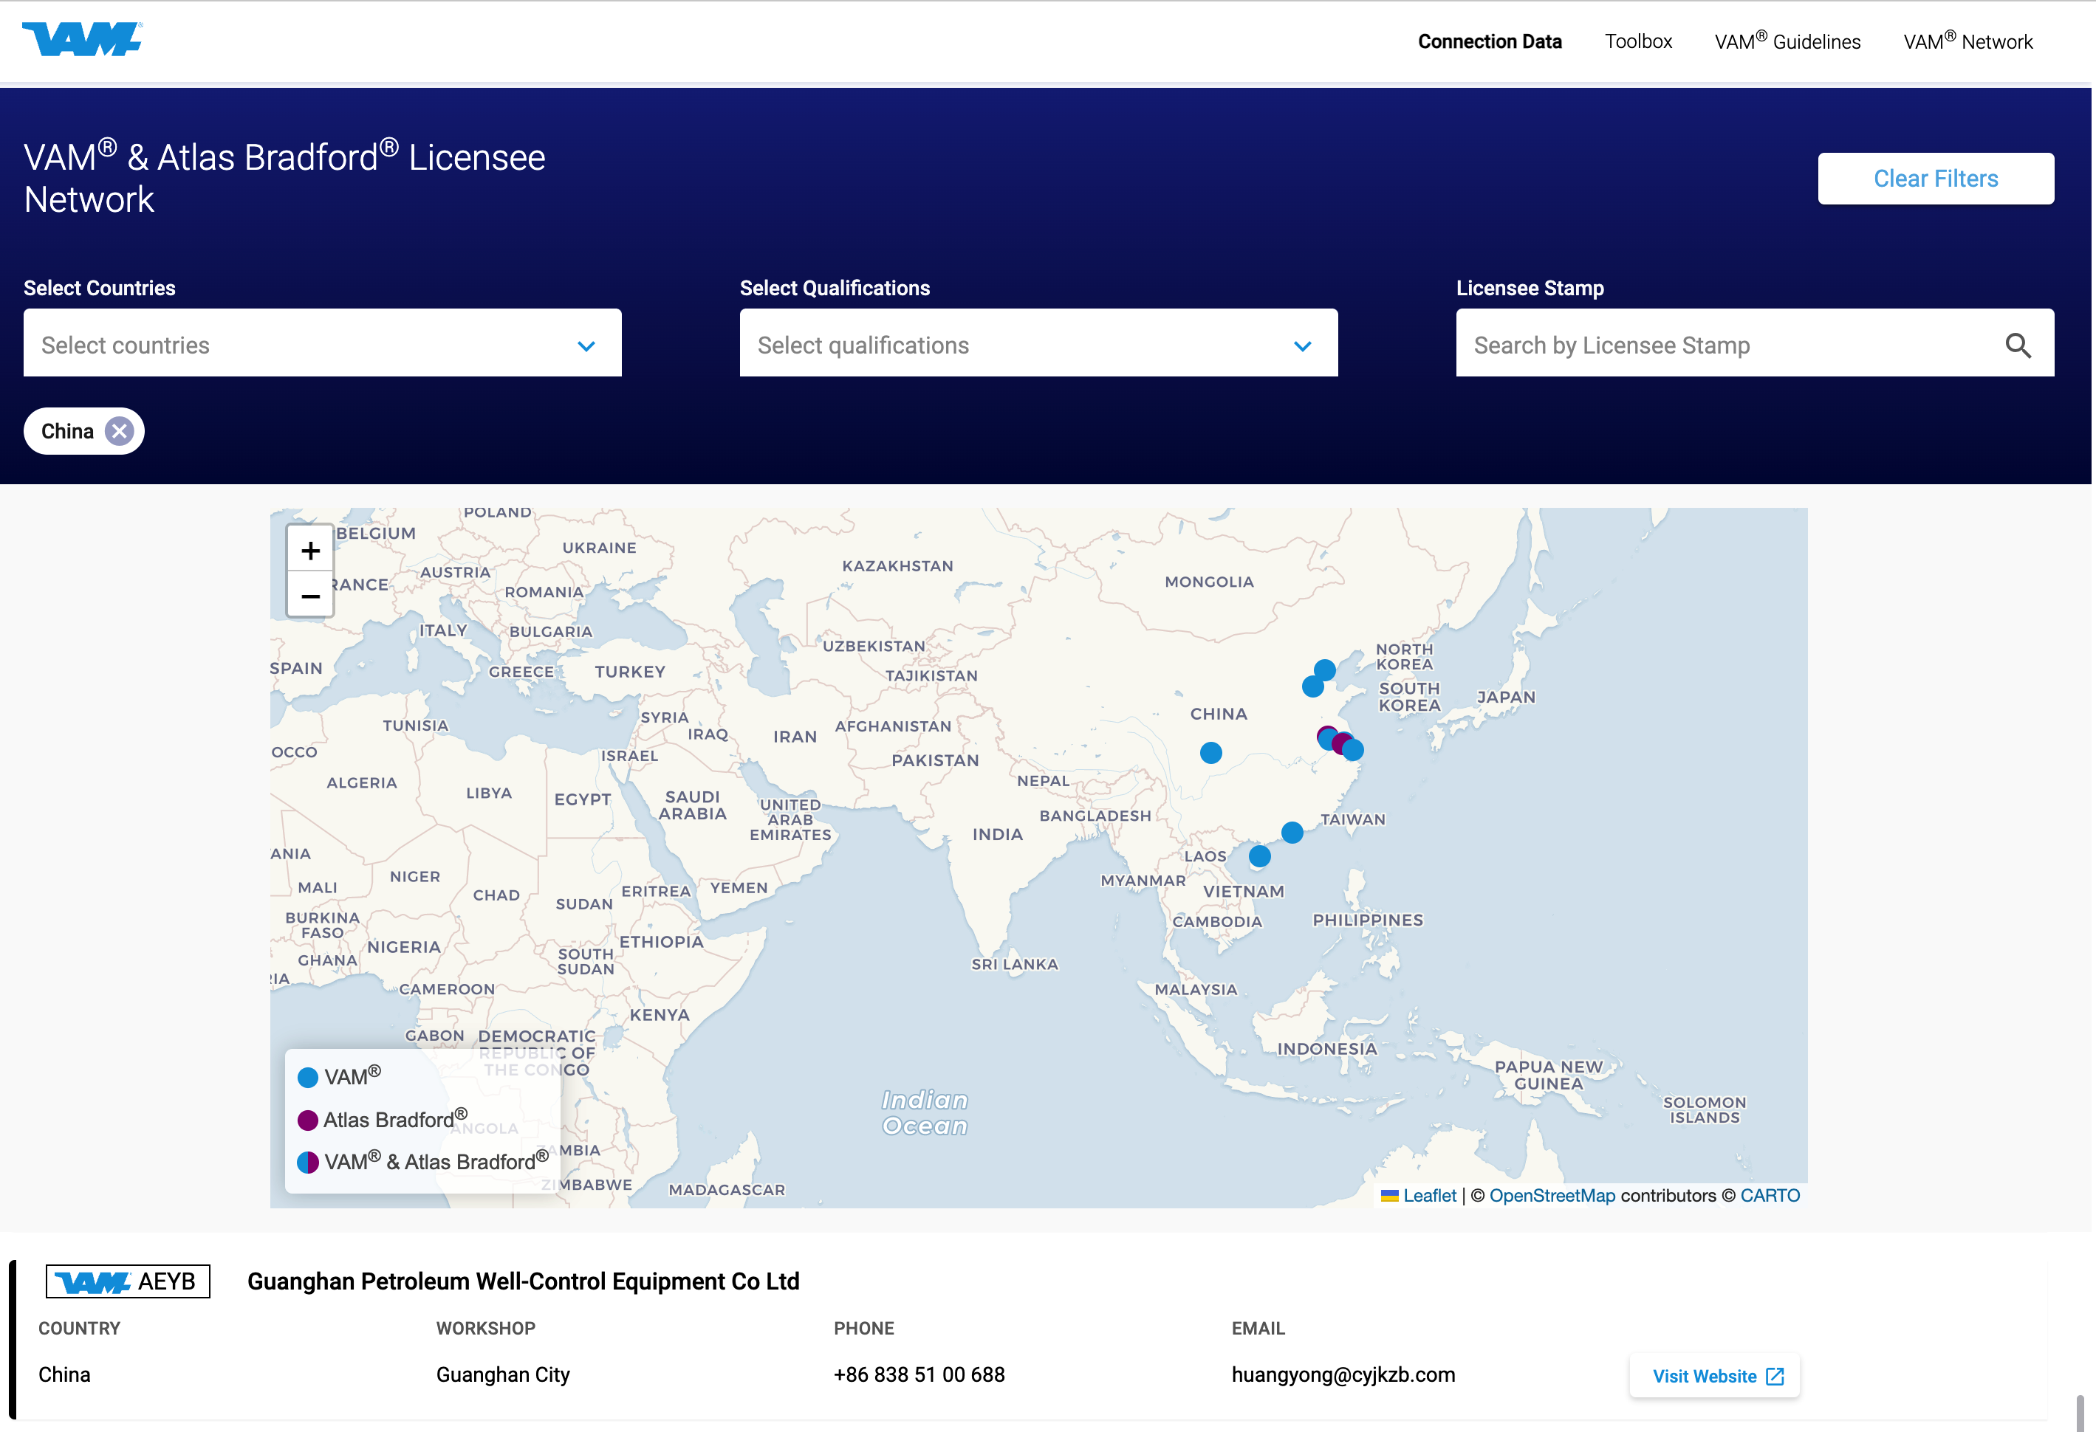Click email huangyong@cyjkzb.com
This screenshot has height=1432, width=2096.
1343,1374
